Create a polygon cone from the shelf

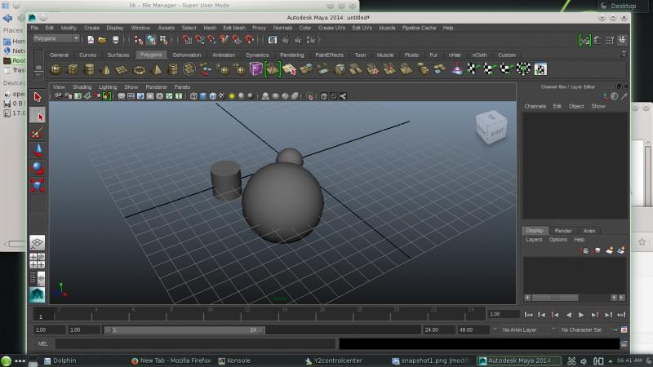tap(106, 69)
